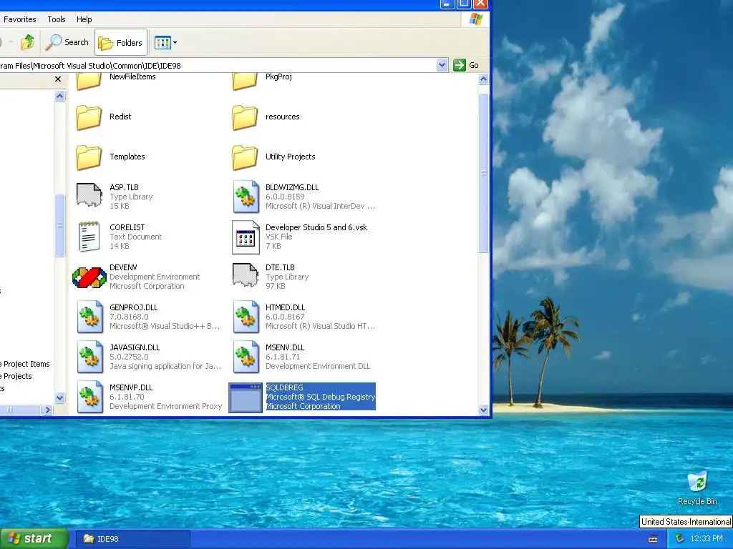Select the Redist folder icon
This screenshot has width=733, height=549.
coord(88,117)
